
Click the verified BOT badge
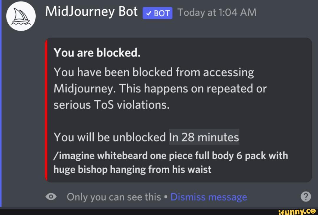tap(157, 13)
